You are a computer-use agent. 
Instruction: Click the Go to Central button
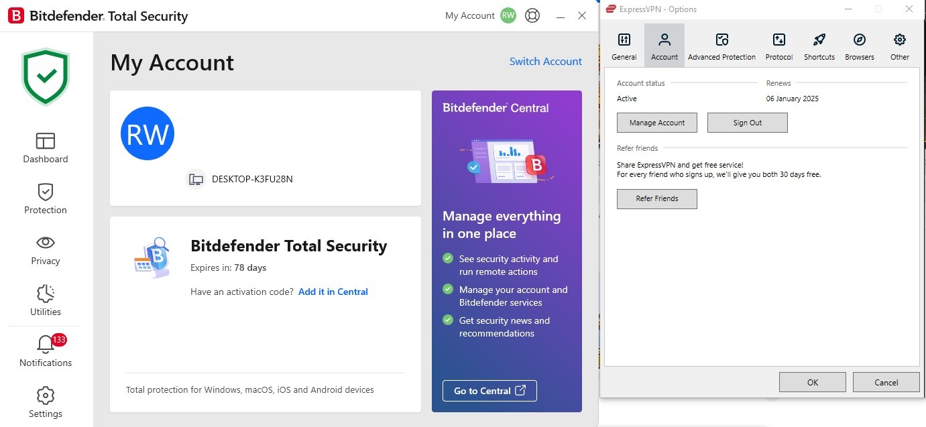point(489,391)
